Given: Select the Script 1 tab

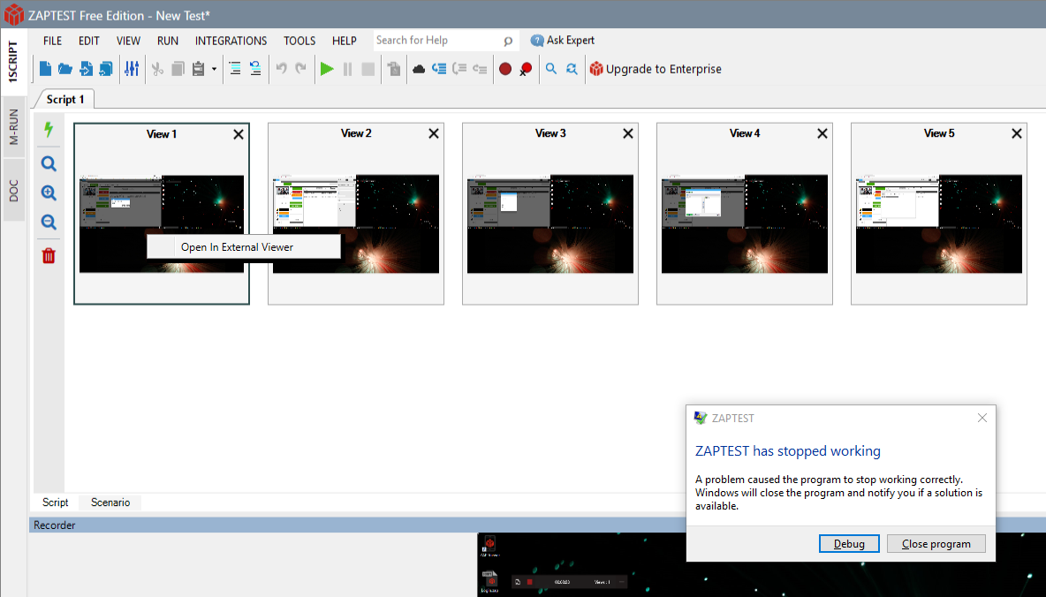Looking at the screenshot, I should click(65, 99).
